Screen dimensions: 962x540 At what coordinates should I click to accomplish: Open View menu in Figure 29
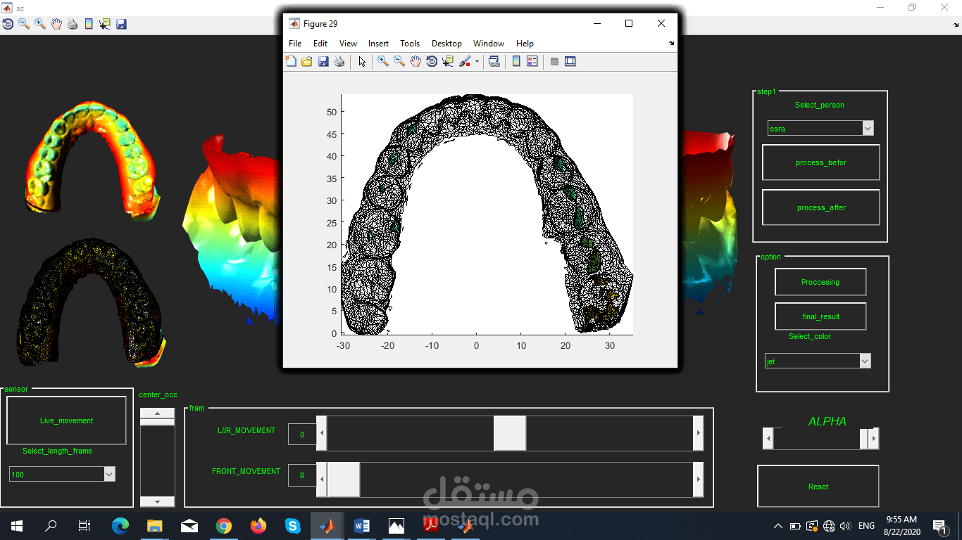348,44
